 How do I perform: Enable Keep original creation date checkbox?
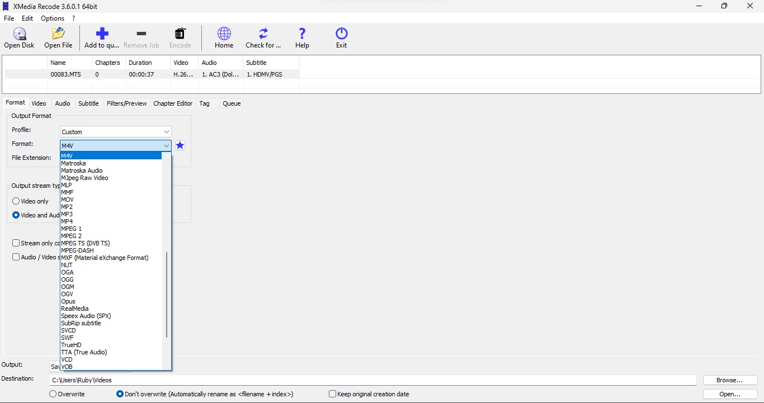(x=332, y=394)
